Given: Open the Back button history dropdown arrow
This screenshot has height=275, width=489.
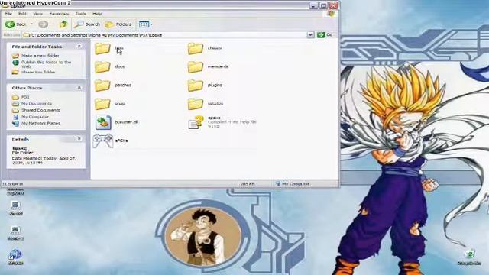Looking at the screenshot, I should (31, 24).
